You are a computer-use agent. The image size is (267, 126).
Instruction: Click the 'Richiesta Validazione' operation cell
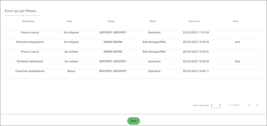click(x=30, y=61)
